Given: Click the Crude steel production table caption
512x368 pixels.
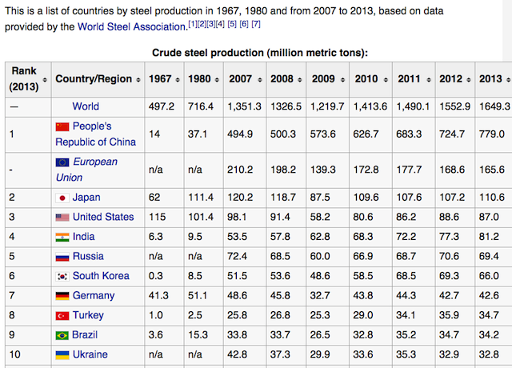Looking at the screenshot, I should [x=260, y=53].
